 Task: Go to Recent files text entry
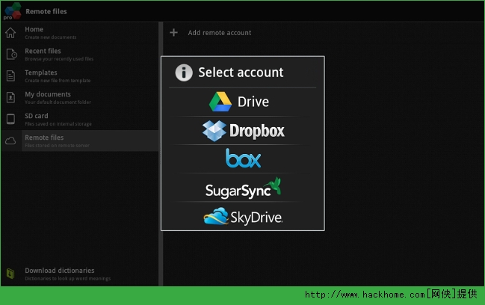pyautogui.click(x=43, y=51)
